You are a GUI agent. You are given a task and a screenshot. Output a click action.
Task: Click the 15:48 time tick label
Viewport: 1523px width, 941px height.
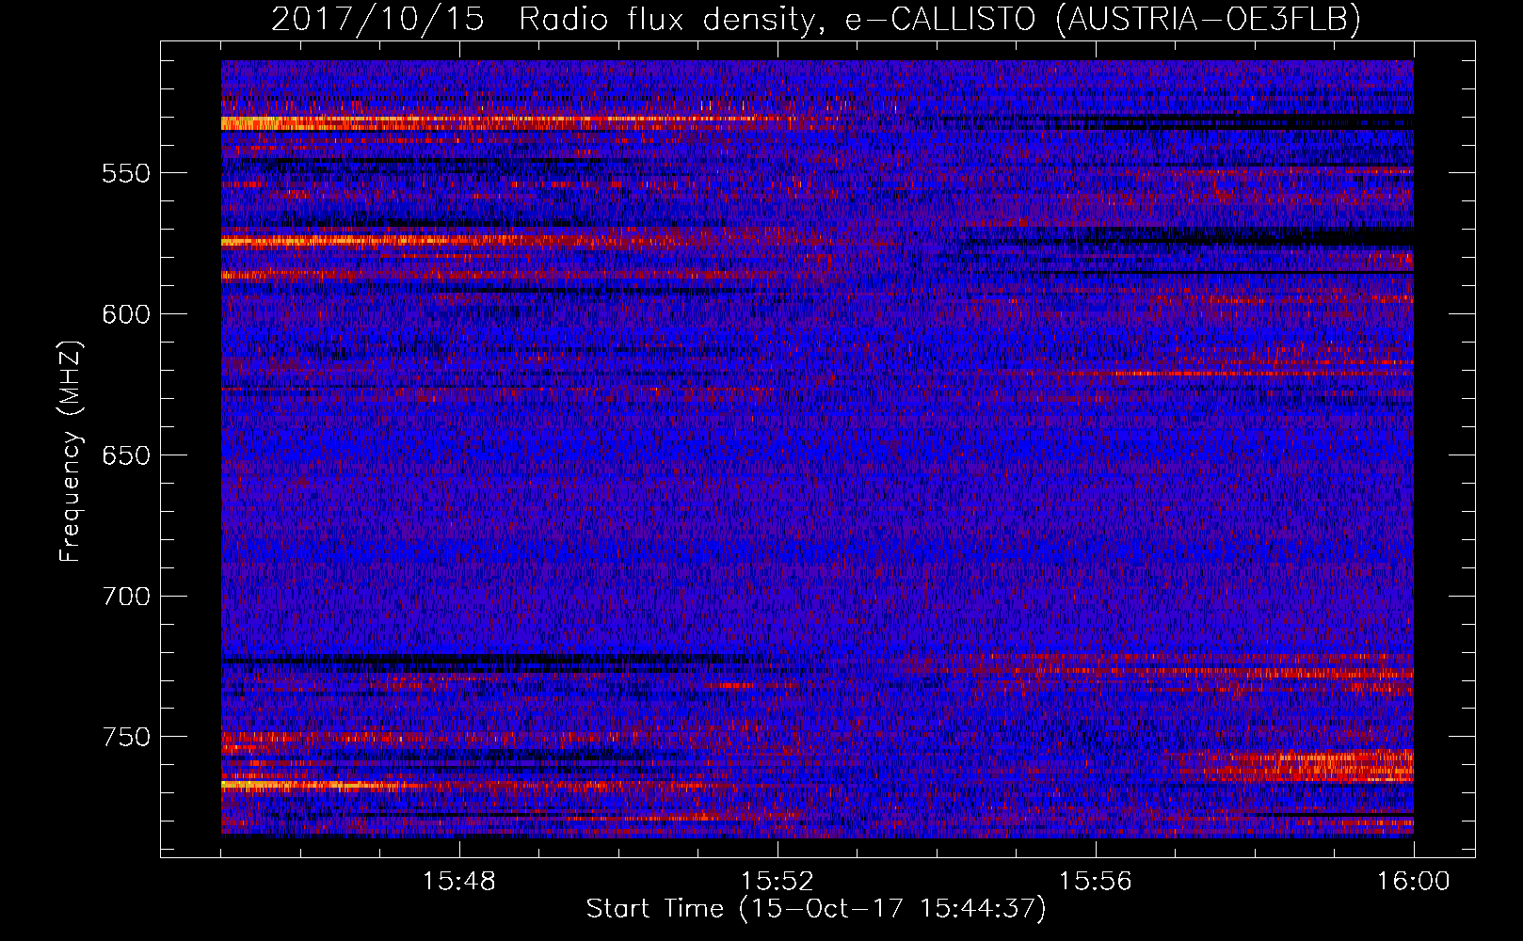[459, 882]
